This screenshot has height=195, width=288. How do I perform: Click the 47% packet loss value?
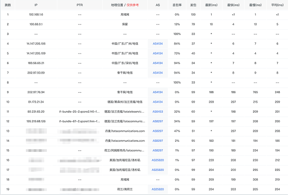tap(177, 131)
